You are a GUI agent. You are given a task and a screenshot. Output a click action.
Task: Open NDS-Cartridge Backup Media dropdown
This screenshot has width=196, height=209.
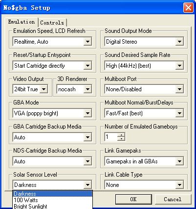pos(87,161)
